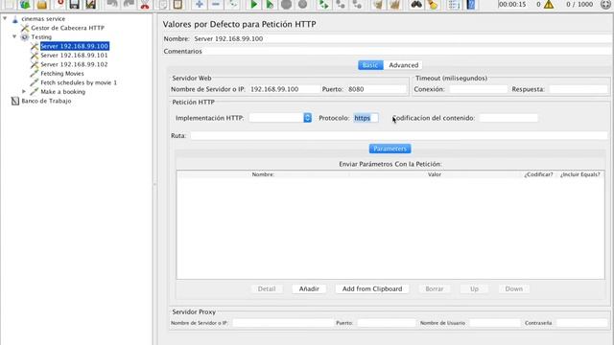Click the round icon after 0 / 1000
This screenshot has width=614, height=345.
pyautogui.click(x=605, y=4)
